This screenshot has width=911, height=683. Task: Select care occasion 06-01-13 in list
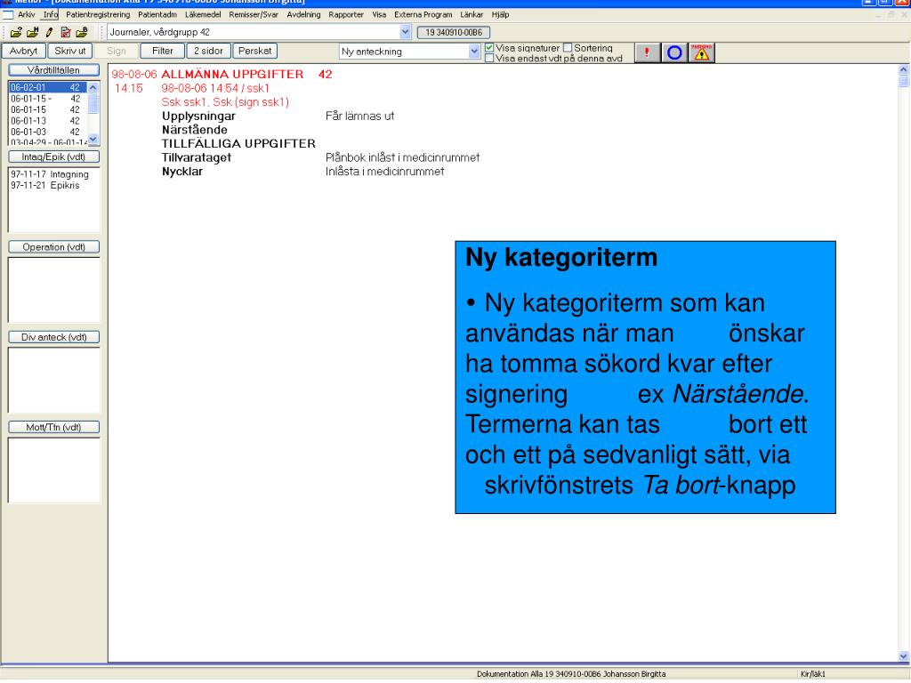coord(48,121)
